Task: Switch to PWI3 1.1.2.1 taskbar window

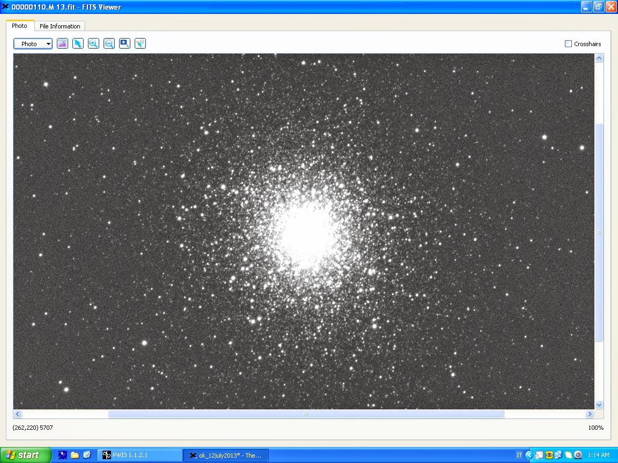Action: point(140,455)
